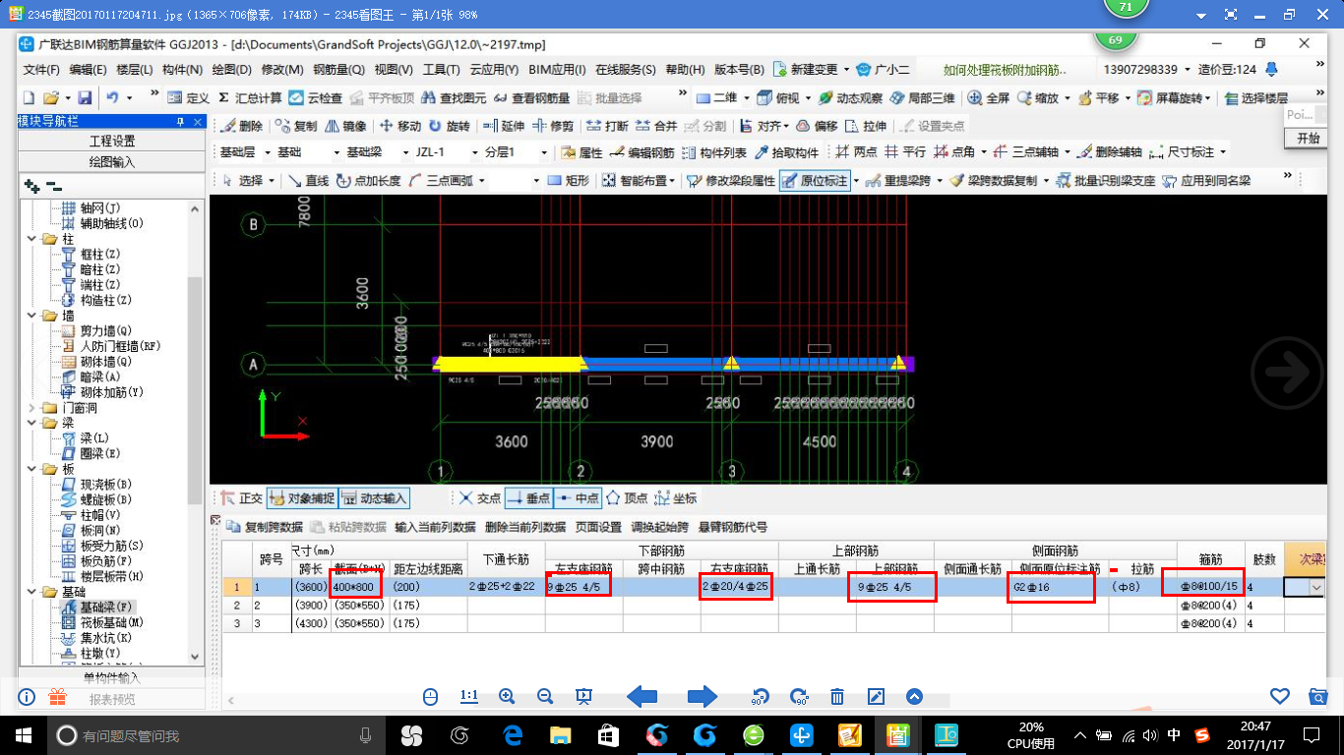
Task: Select the 镜像 mirror tool
Action: pyautogui.click(x=345, y=126)
